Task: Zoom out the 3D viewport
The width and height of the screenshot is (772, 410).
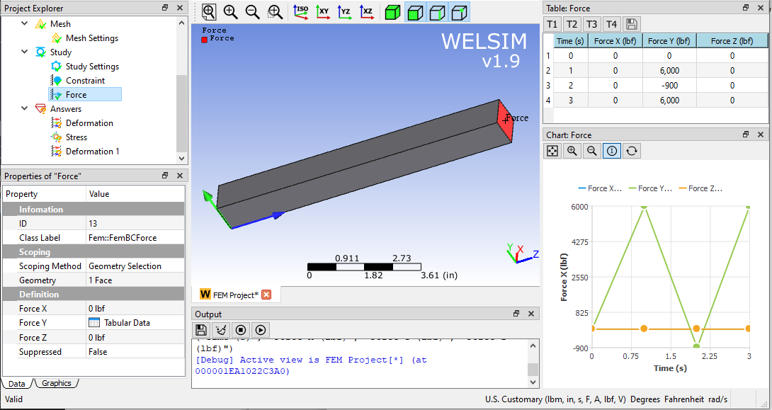Action: (253, 12)
